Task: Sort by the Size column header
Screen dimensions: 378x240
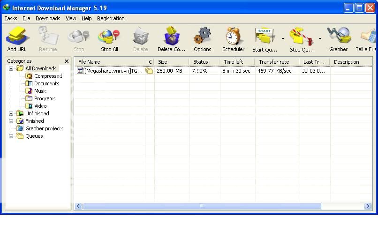Action: 172,62
